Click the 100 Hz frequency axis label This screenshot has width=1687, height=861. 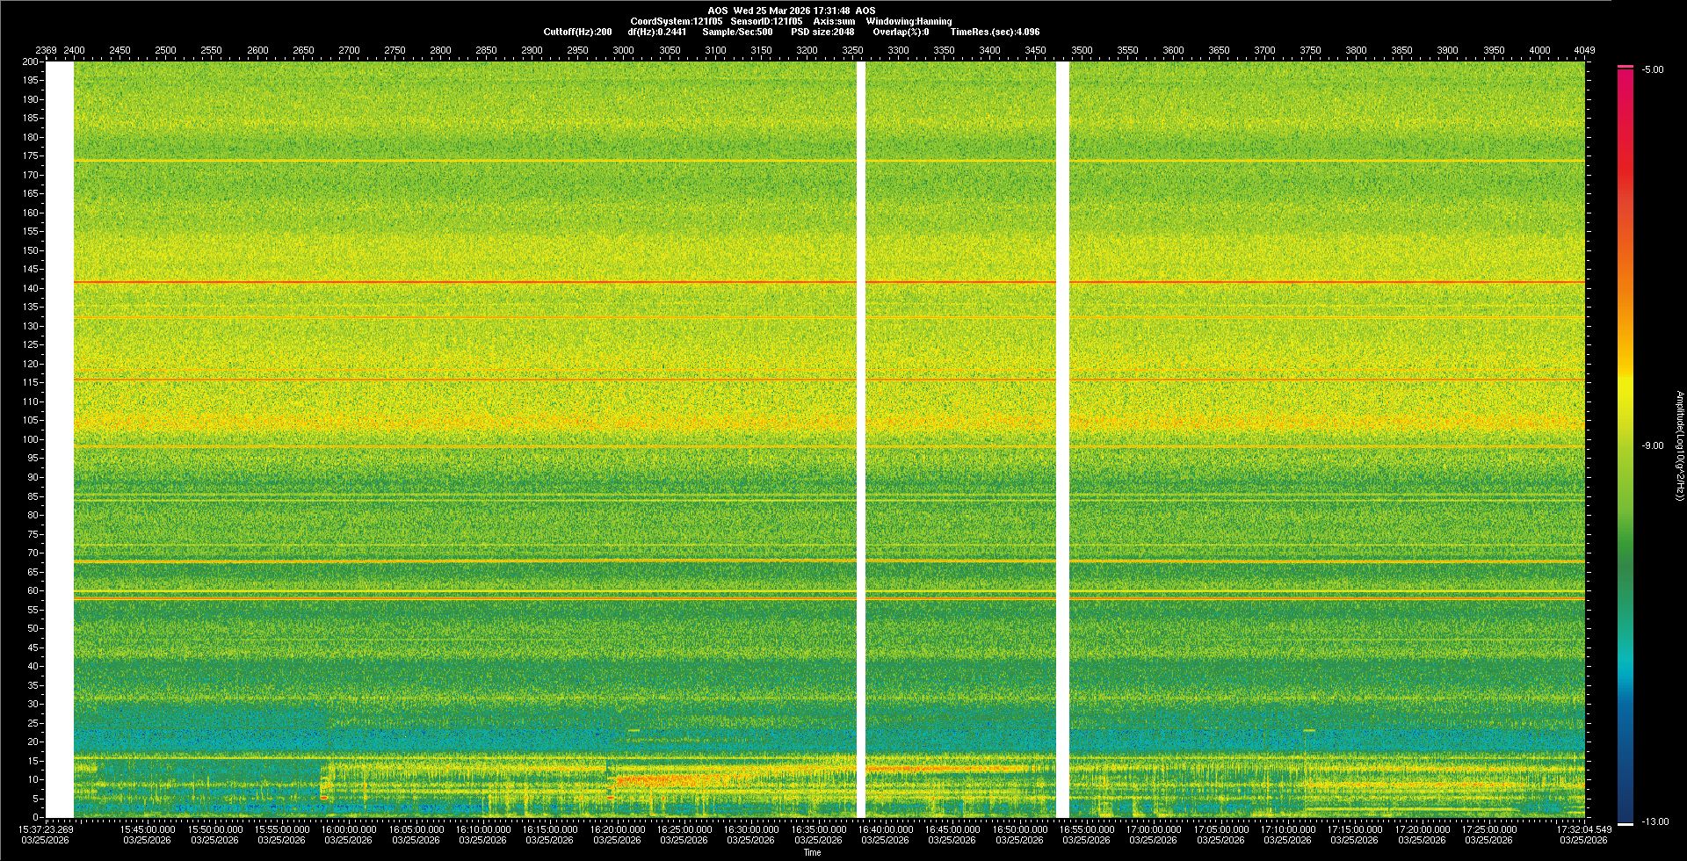point(32,439)
